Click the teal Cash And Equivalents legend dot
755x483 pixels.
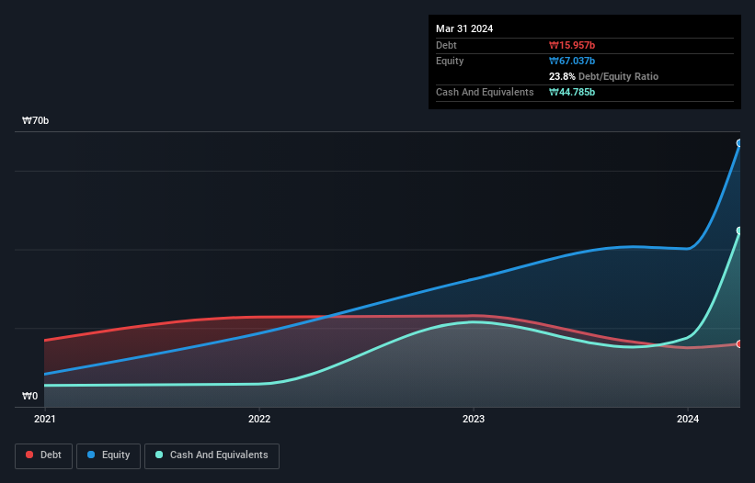[159, 455]
